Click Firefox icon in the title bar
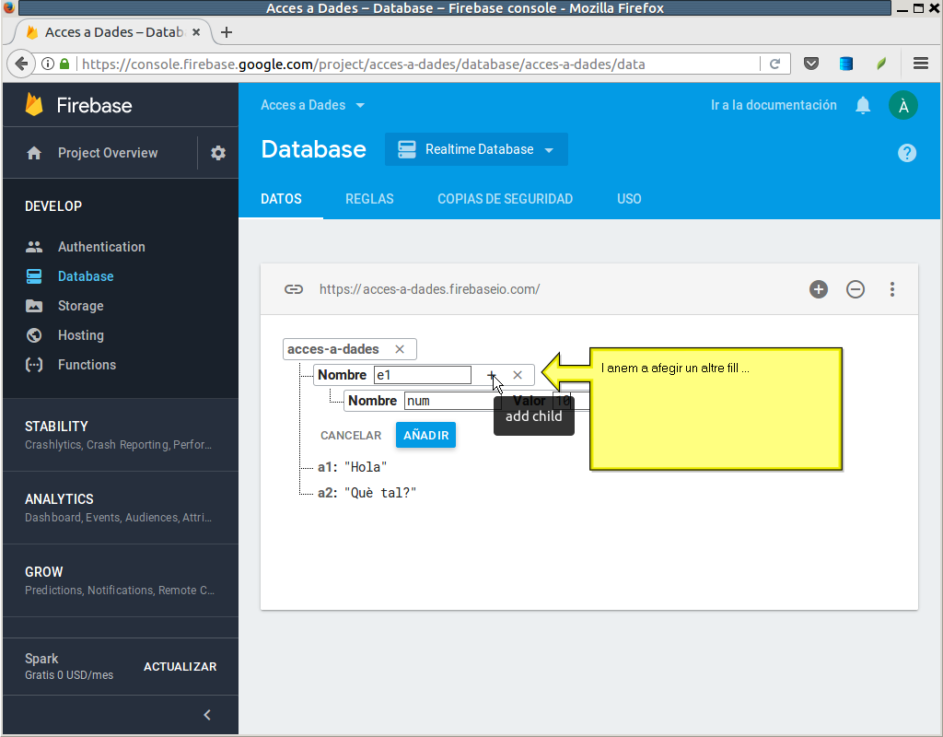 9,7
